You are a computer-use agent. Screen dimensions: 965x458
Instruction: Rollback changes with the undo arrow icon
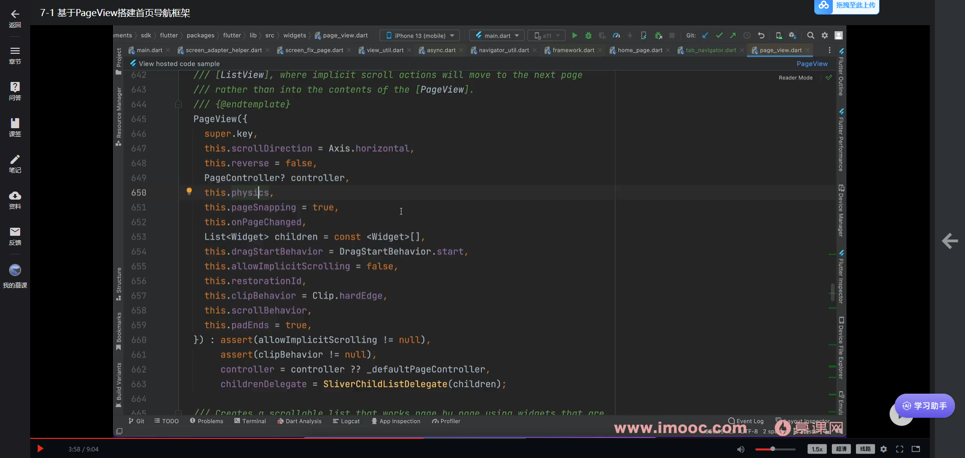coord(761,36)
